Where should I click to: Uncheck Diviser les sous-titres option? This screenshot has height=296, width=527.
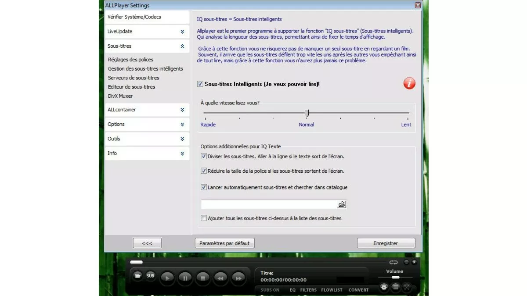click(204, 156)
